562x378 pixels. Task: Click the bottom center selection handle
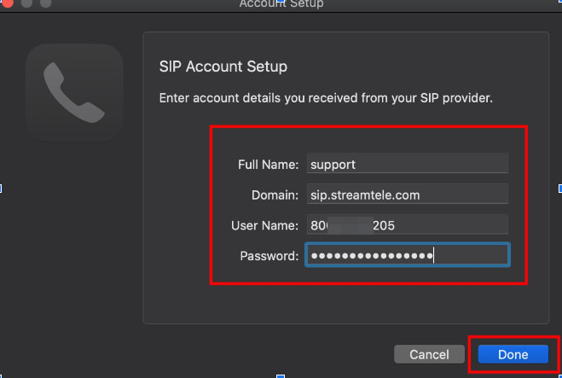click(281, 375)
